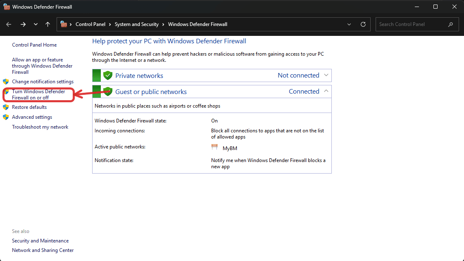Click Guest or public networks heading
This screenshot has height=261, width=464.
coord(151,92)
